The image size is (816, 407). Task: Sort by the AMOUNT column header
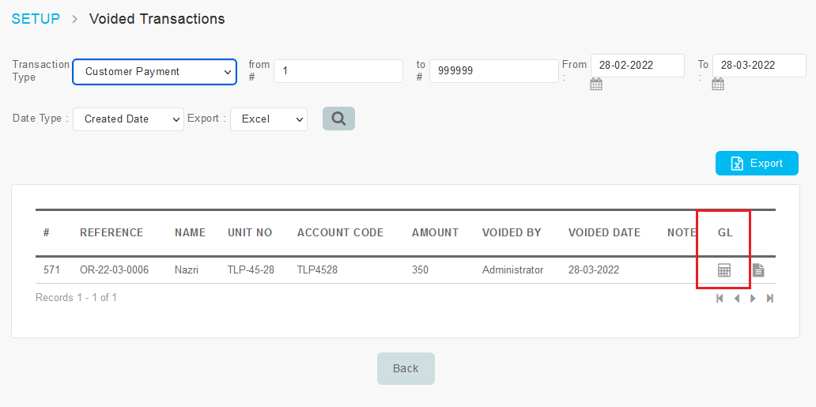435,233
